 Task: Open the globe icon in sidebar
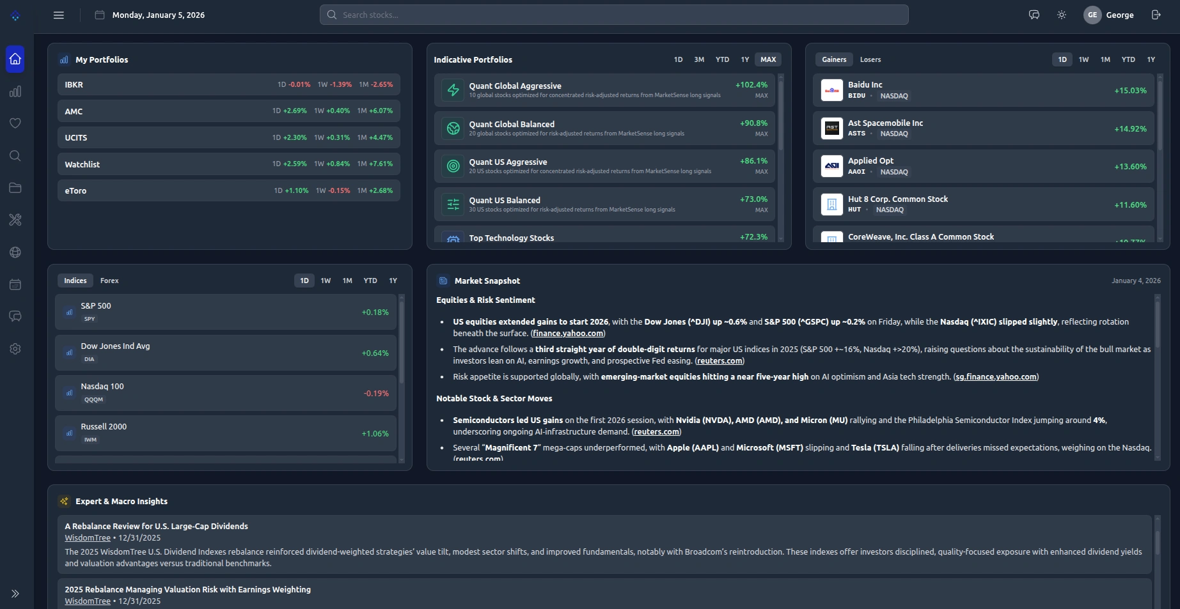(15, 252)
